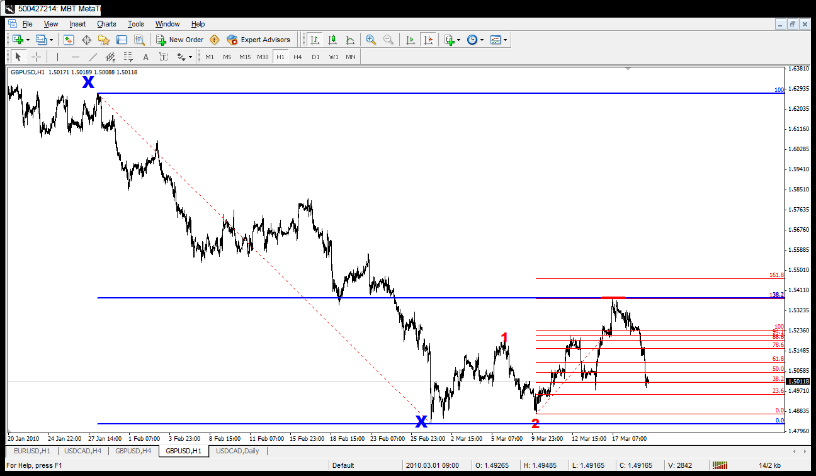Draw a trendline

coord(93,57)
